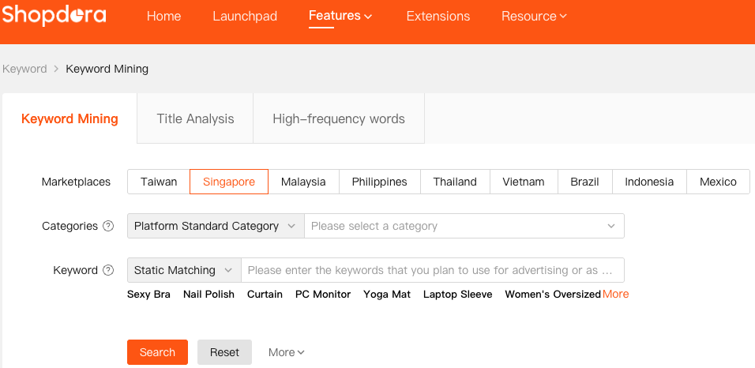The height and width of the screenshot is (368, 755).
Task: Click the Categories help question icon
Action: click(x=108, y=227)
